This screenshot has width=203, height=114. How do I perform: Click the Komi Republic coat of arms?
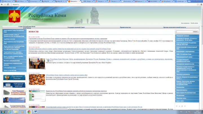pos(14,16)
